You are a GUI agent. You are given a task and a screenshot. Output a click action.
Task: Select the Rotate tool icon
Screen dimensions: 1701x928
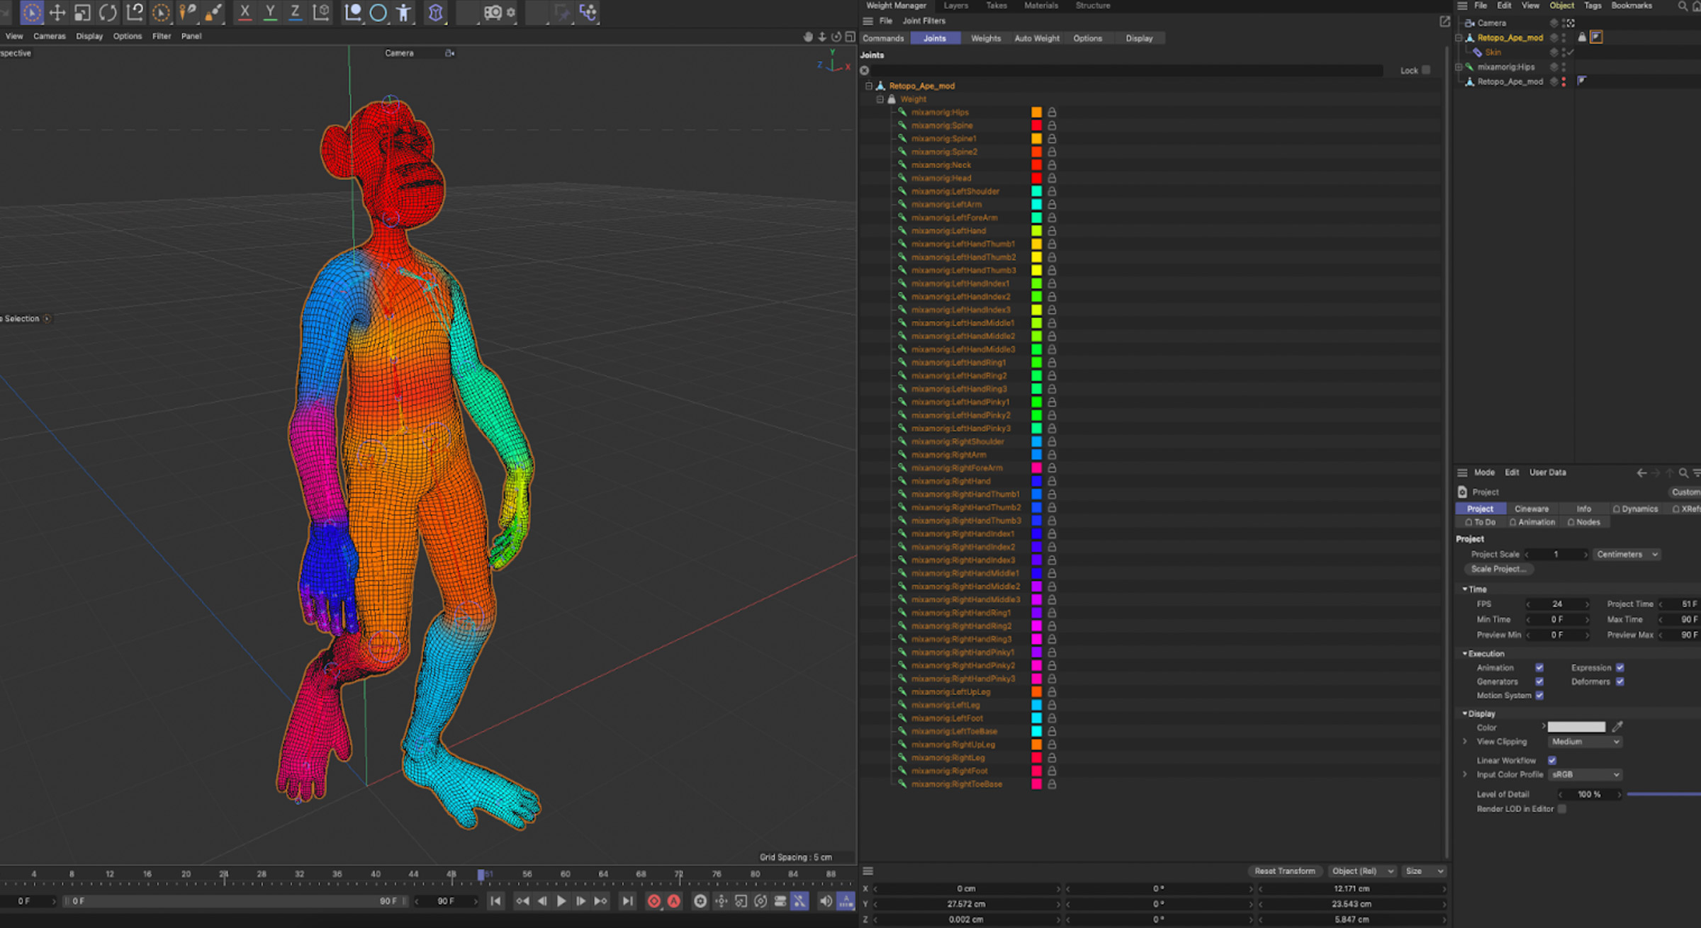108,12
